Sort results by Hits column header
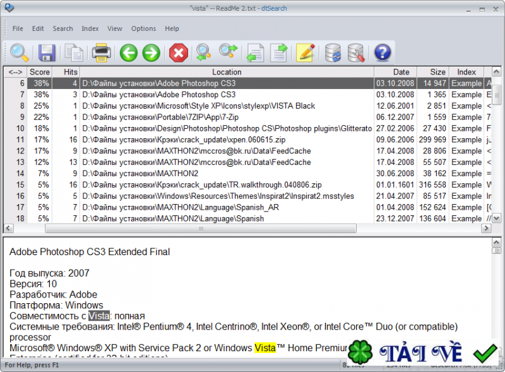The width and height of the screenshot is (505, 372). click(x=66, y=72)
